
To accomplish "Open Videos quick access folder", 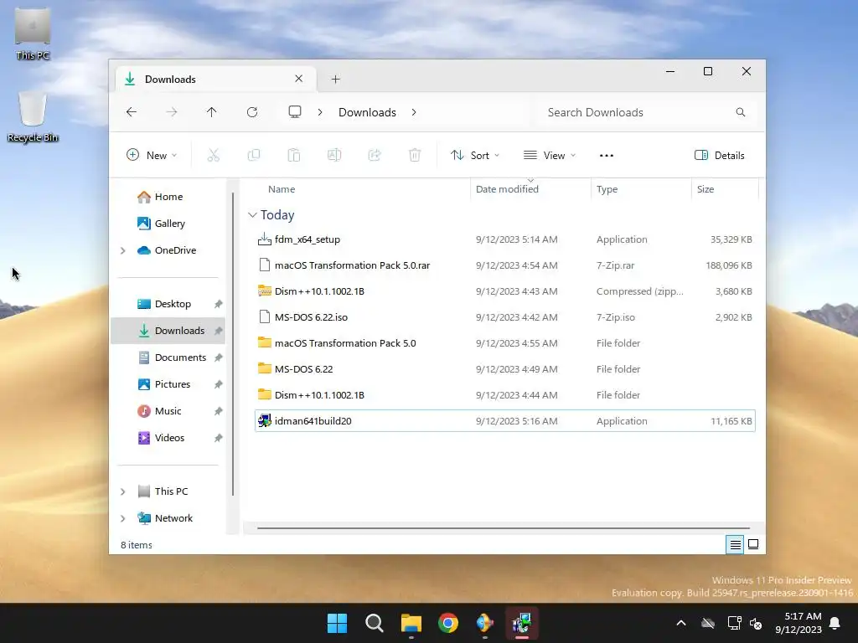I will tap(168, 438).
